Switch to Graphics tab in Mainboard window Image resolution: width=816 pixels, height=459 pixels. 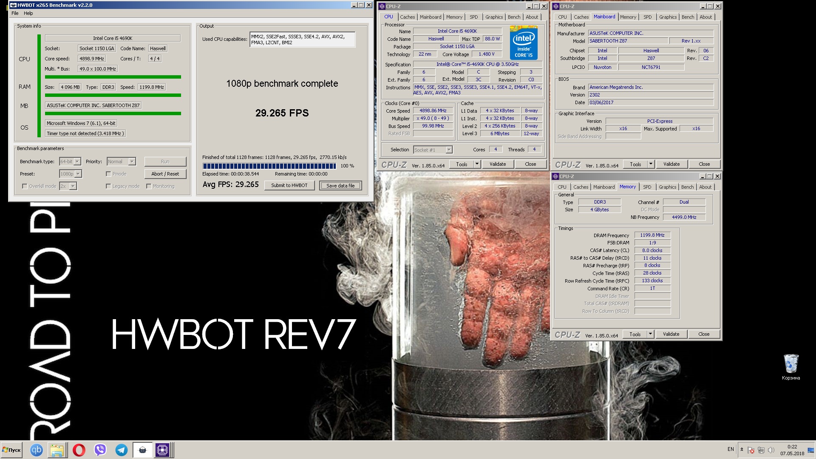(668, 17)
